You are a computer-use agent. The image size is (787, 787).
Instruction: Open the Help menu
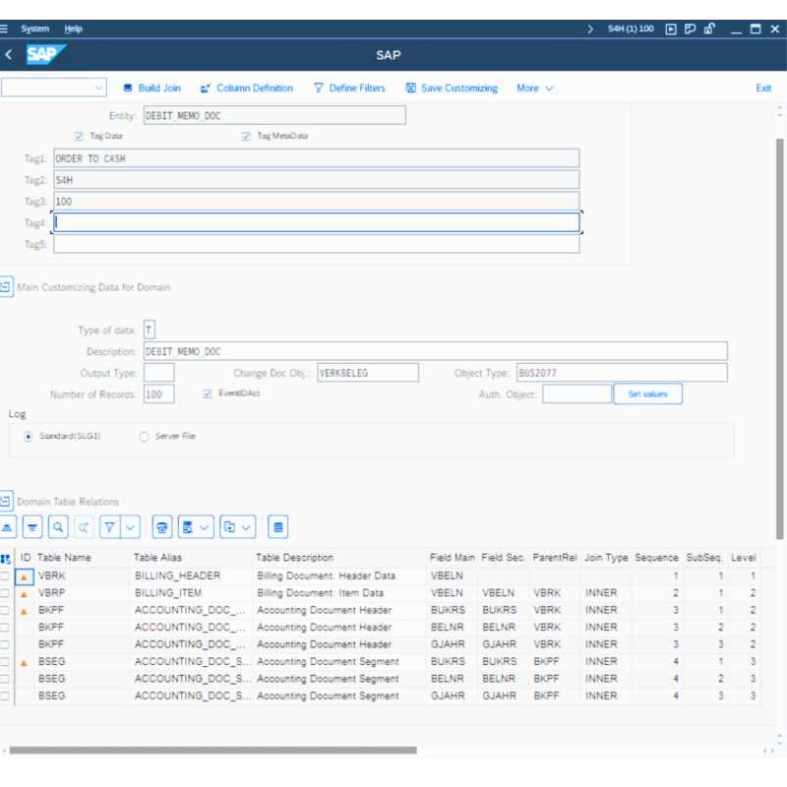point(74,29)
